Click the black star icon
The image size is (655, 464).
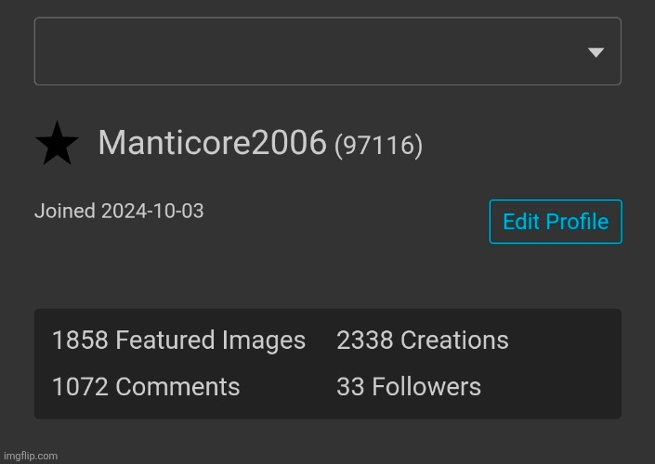coord(57,145)
